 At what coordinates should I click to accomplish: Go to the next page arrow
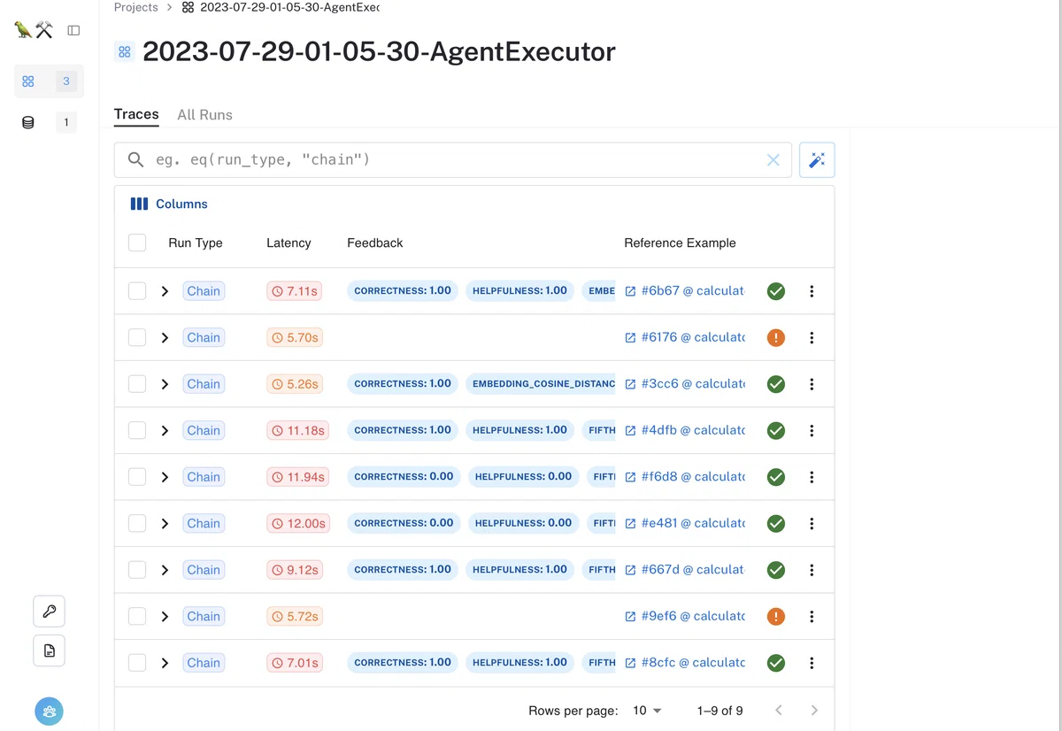pos(814,711)
